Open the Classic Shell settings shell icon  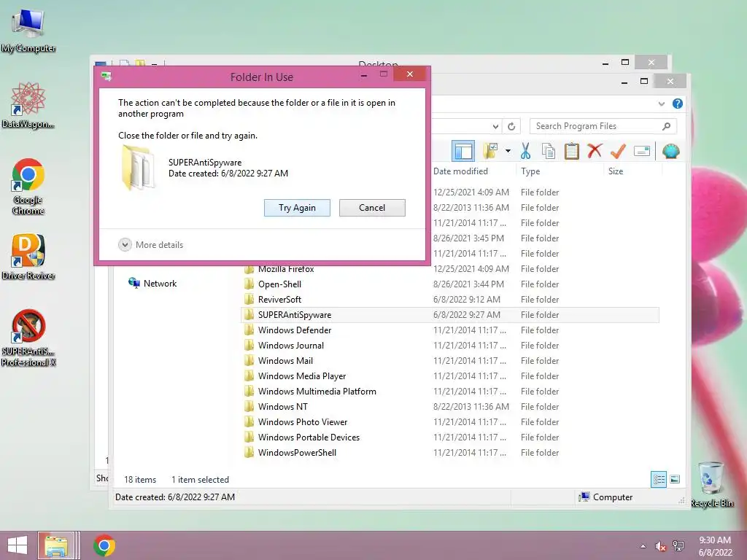tap(671, 152)
